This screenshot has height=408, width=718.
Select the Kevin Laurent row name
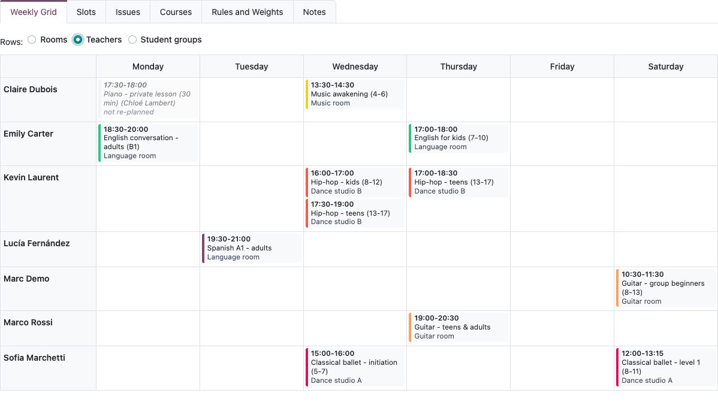point(31,178)
